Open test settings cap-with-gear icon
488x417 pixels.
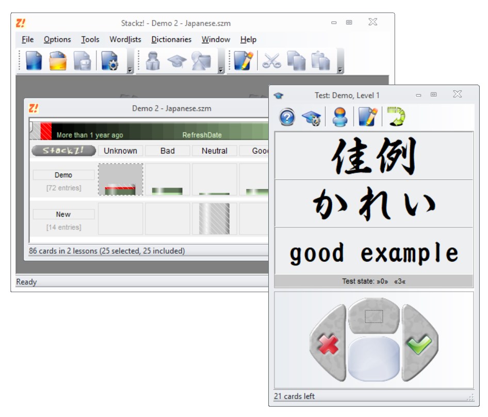coord(312,118)
